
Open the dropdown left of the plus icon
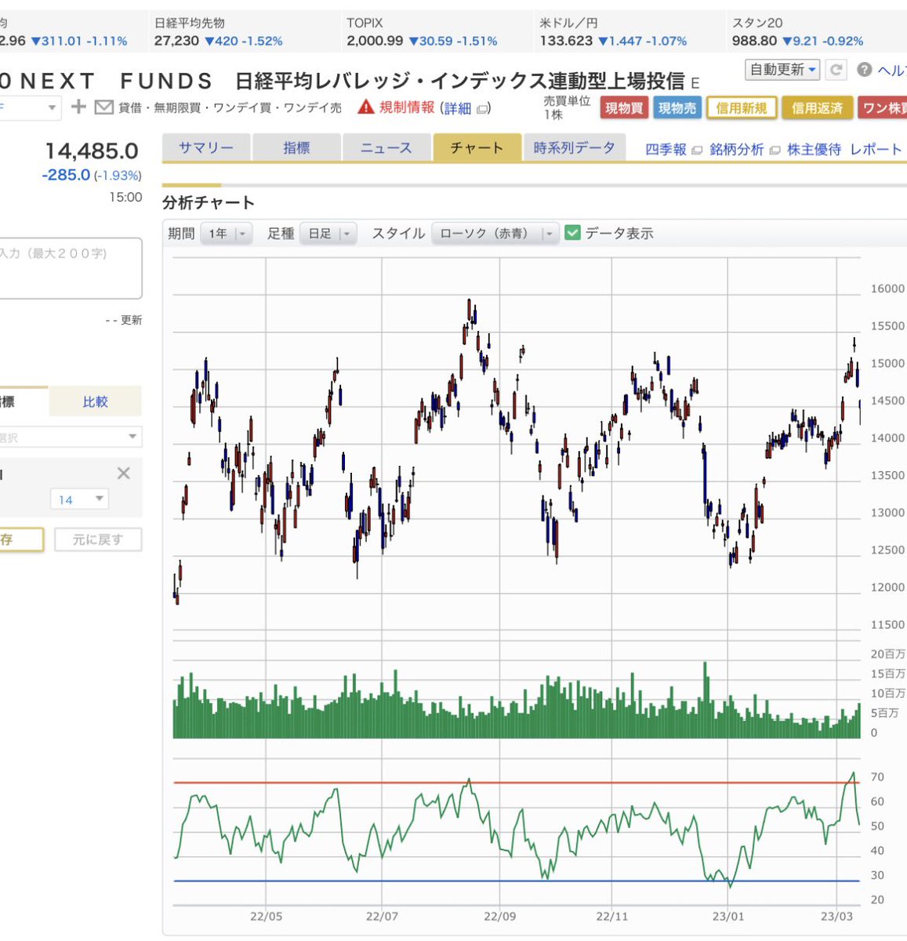[x=30, y=107]
